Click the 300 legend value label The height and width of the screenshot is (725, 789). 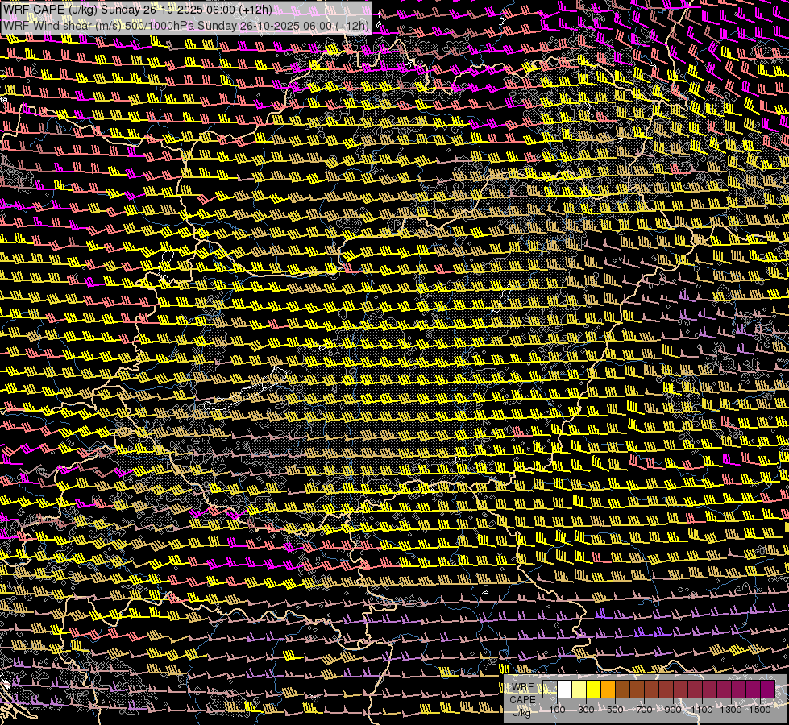pos(586,710)
